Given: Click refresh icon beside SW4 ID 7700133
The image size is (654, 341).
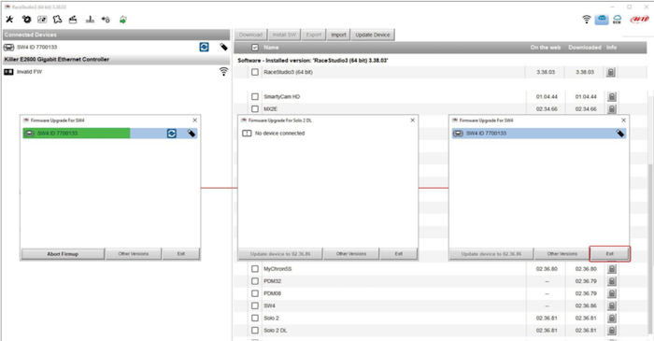Looking at the screenshot, I should coord(204,47).
